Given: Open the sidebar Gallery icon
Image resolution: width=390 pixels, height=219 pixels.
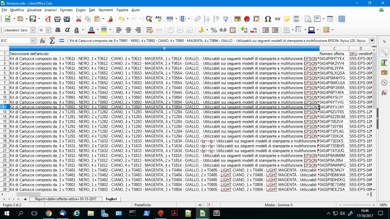Looking at the screenshot, I should 384,72.
